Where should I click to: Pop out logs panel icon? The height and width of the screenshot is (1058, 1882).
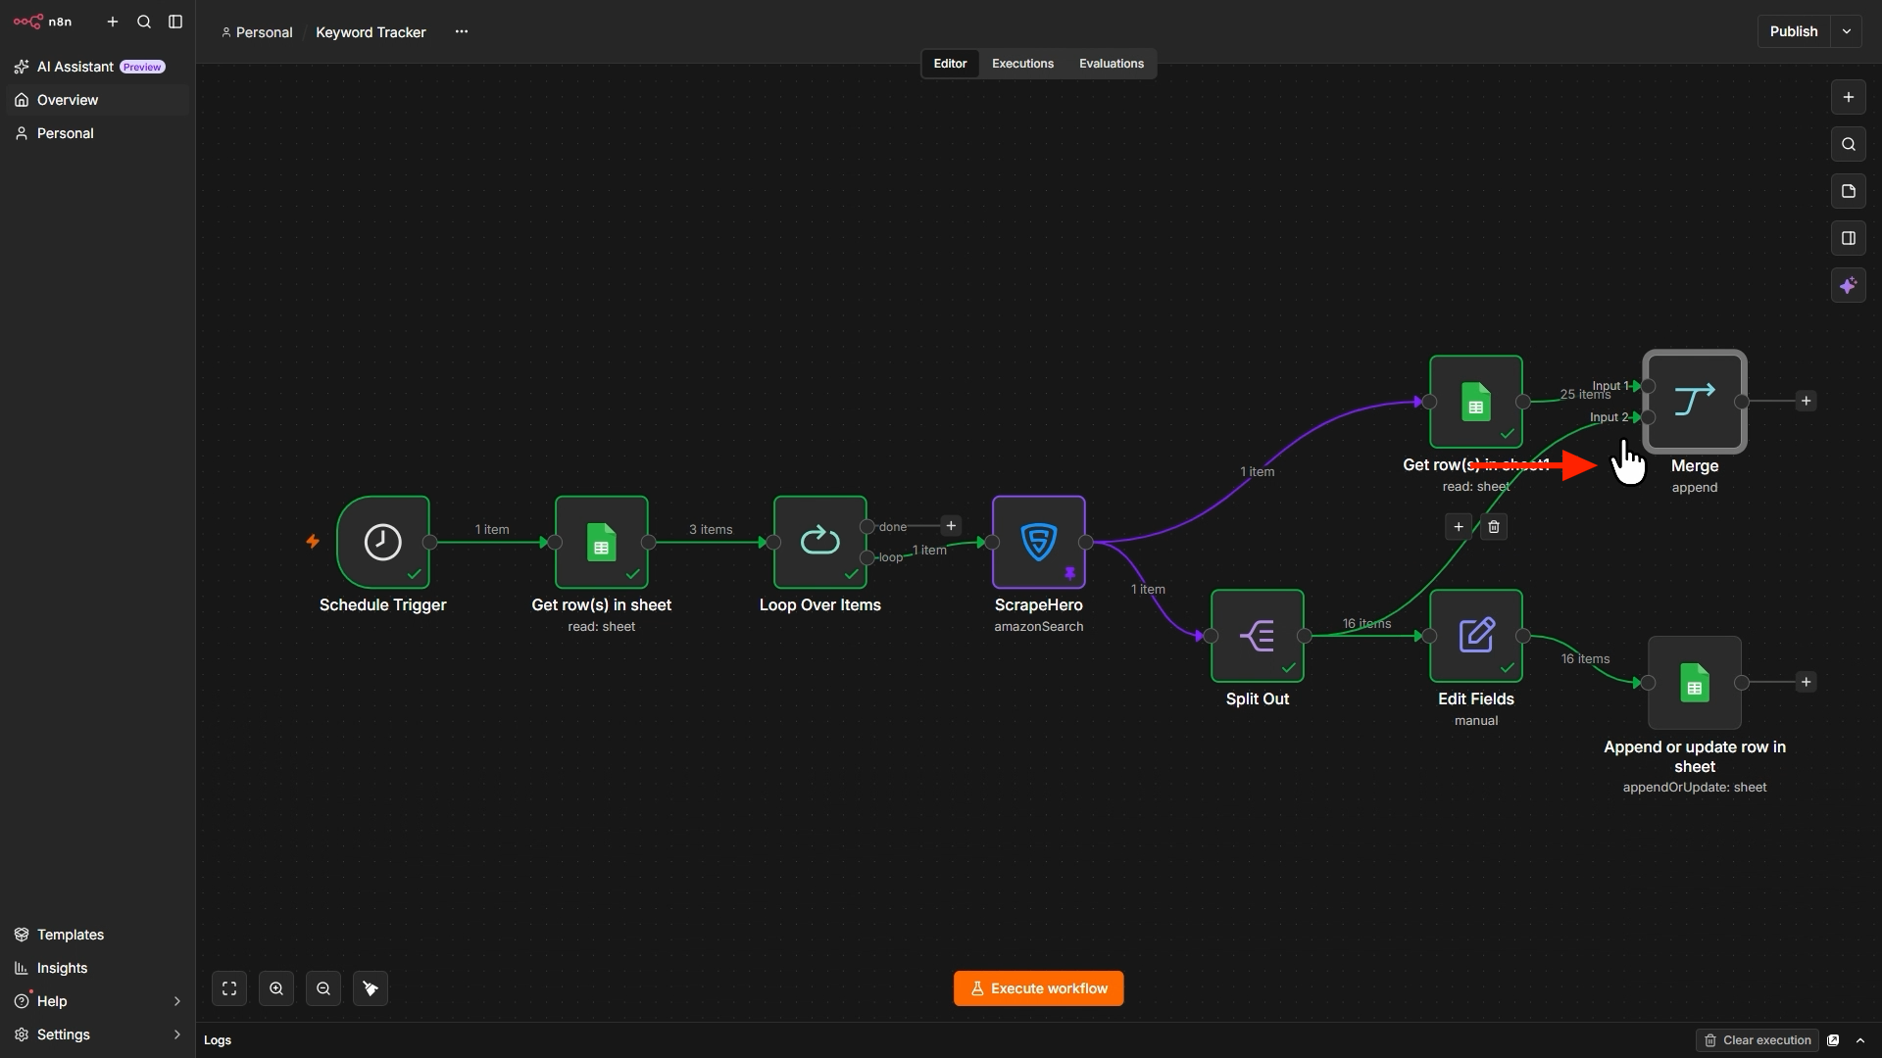(x=1833, y=1040)
